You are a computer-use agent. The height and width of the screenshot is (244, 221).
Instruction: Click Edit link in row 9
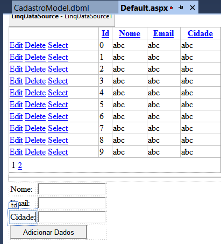(x=16, y=152)
